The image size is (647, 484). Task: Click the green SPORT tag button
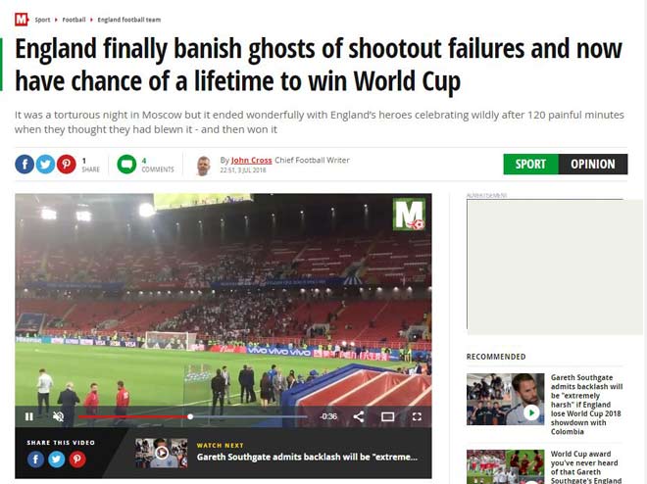(530, 164)
